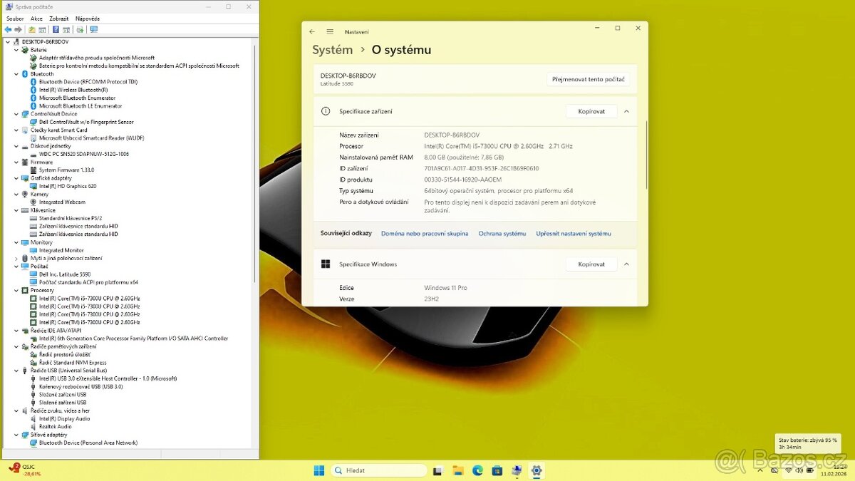The image size is (855, 481).
Task: Click the battery icon in system tray
Action: point(810,470)
